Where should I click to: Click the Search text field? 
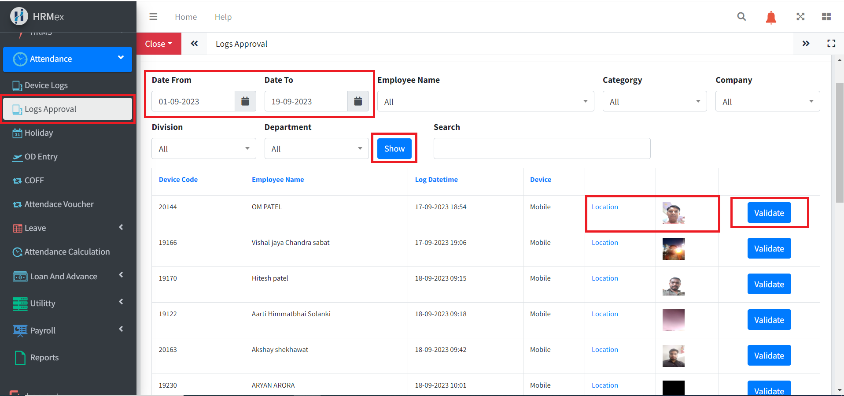click(542, 149)
